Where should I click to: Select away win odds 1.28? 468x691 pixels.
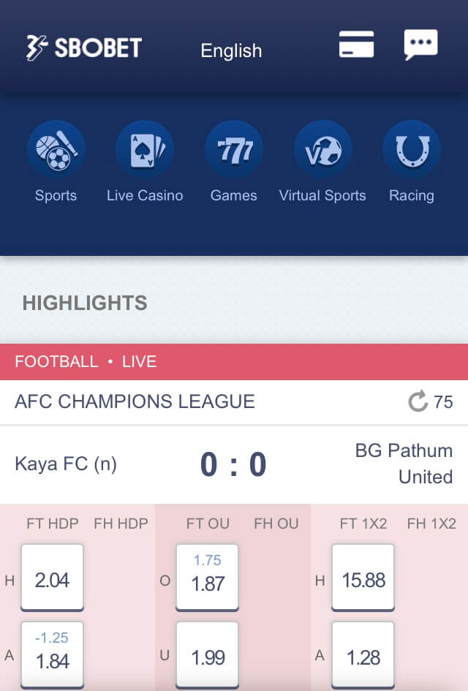363,655
